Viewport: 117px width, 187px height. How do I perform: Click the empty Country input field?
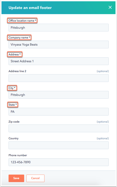click(58, 145)
